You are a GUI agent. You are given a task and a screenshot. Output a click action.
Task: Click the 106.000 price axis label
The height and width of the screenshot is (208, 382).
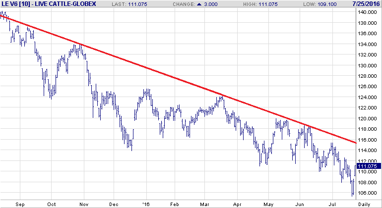pyautogui.click(x=368, y=193)
